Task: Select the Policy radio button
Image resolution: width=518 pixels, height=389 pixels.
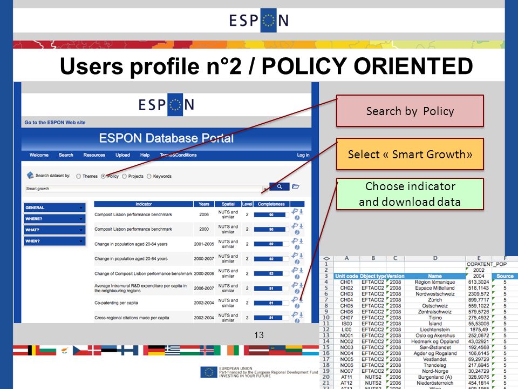Action: click(104, 176)
